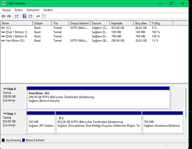The height and width of the screenshot is (149, 192).
Task: Click the connection/refresh toolbar icon
Action: [x=38, y=16]
